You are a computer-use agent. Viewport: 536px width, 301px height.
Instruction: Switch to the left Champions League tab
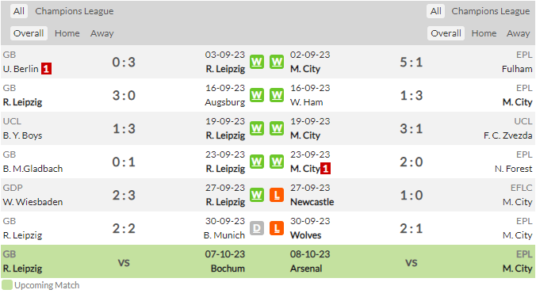(75, 11)
